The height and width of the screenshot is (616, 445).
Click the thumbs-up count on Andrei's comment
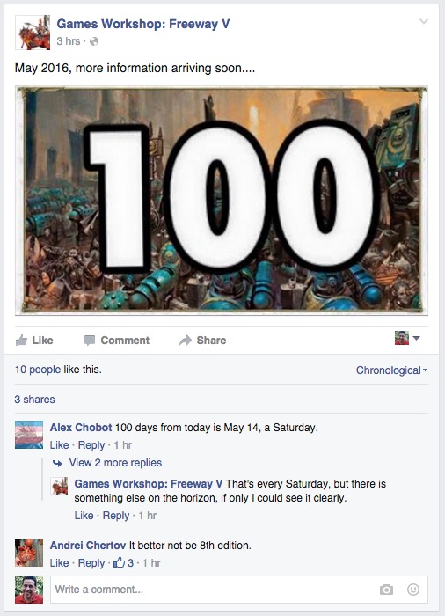[123, 563]
